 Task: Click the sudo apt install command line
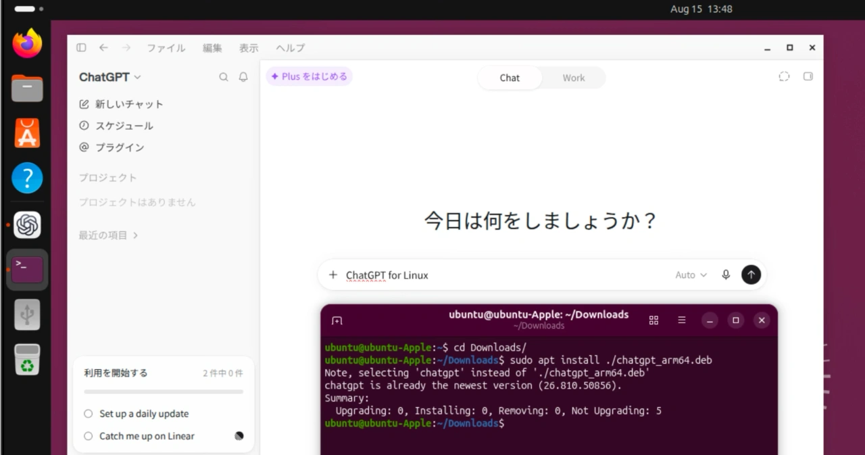tap(518, 360)
